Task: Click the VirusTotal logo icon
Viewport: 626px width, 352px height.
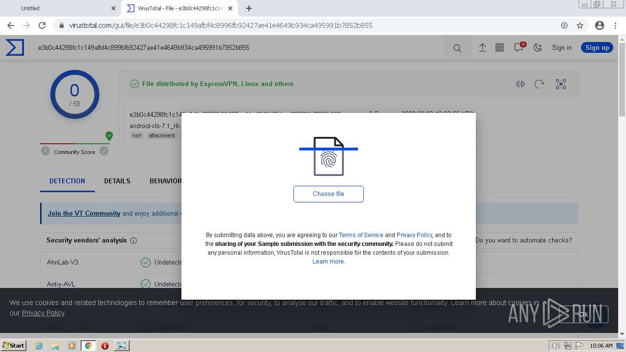Action: pos(15,47)
